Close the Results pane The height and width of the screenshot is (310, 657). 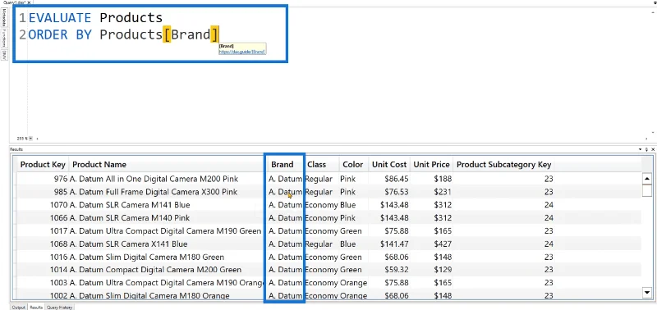click(x=653, y=149)
